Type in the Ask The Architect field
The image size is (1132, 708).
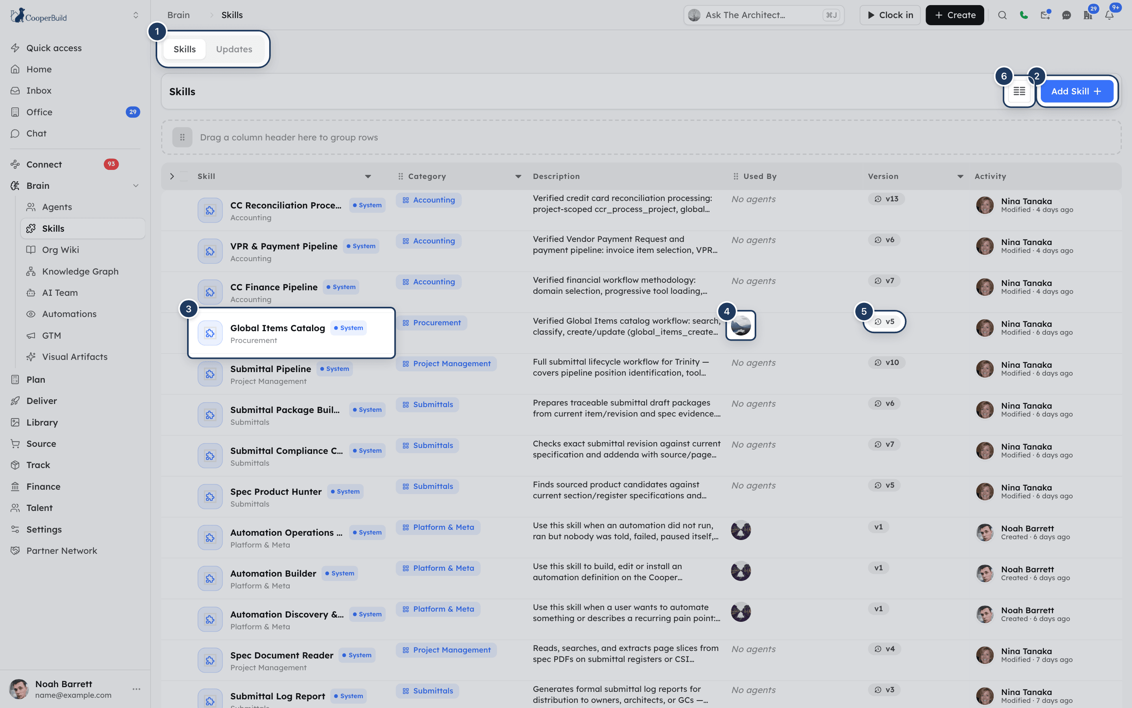tap(764, 15)
